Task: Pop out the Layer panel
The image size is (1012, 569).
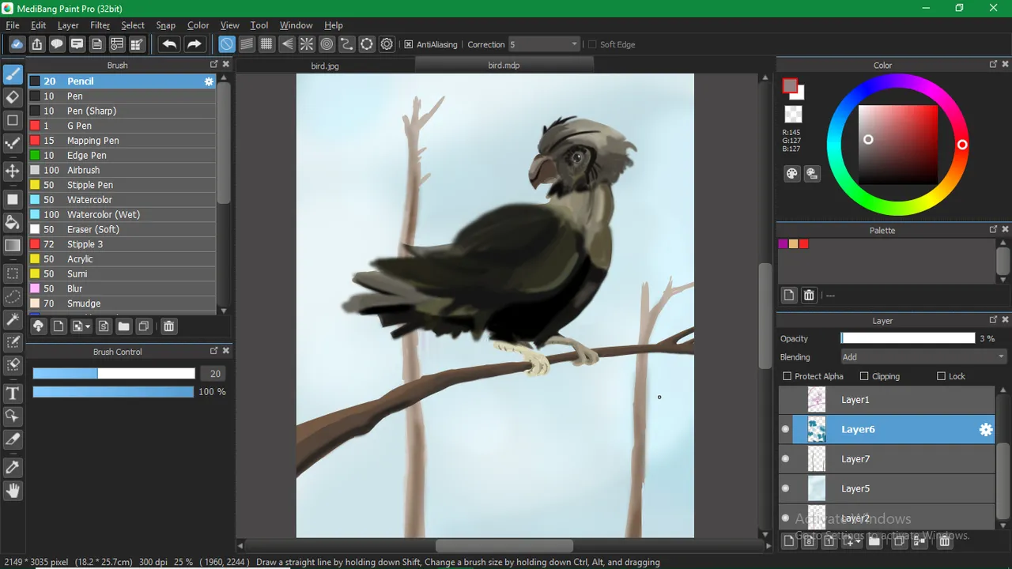Action: 993,319
